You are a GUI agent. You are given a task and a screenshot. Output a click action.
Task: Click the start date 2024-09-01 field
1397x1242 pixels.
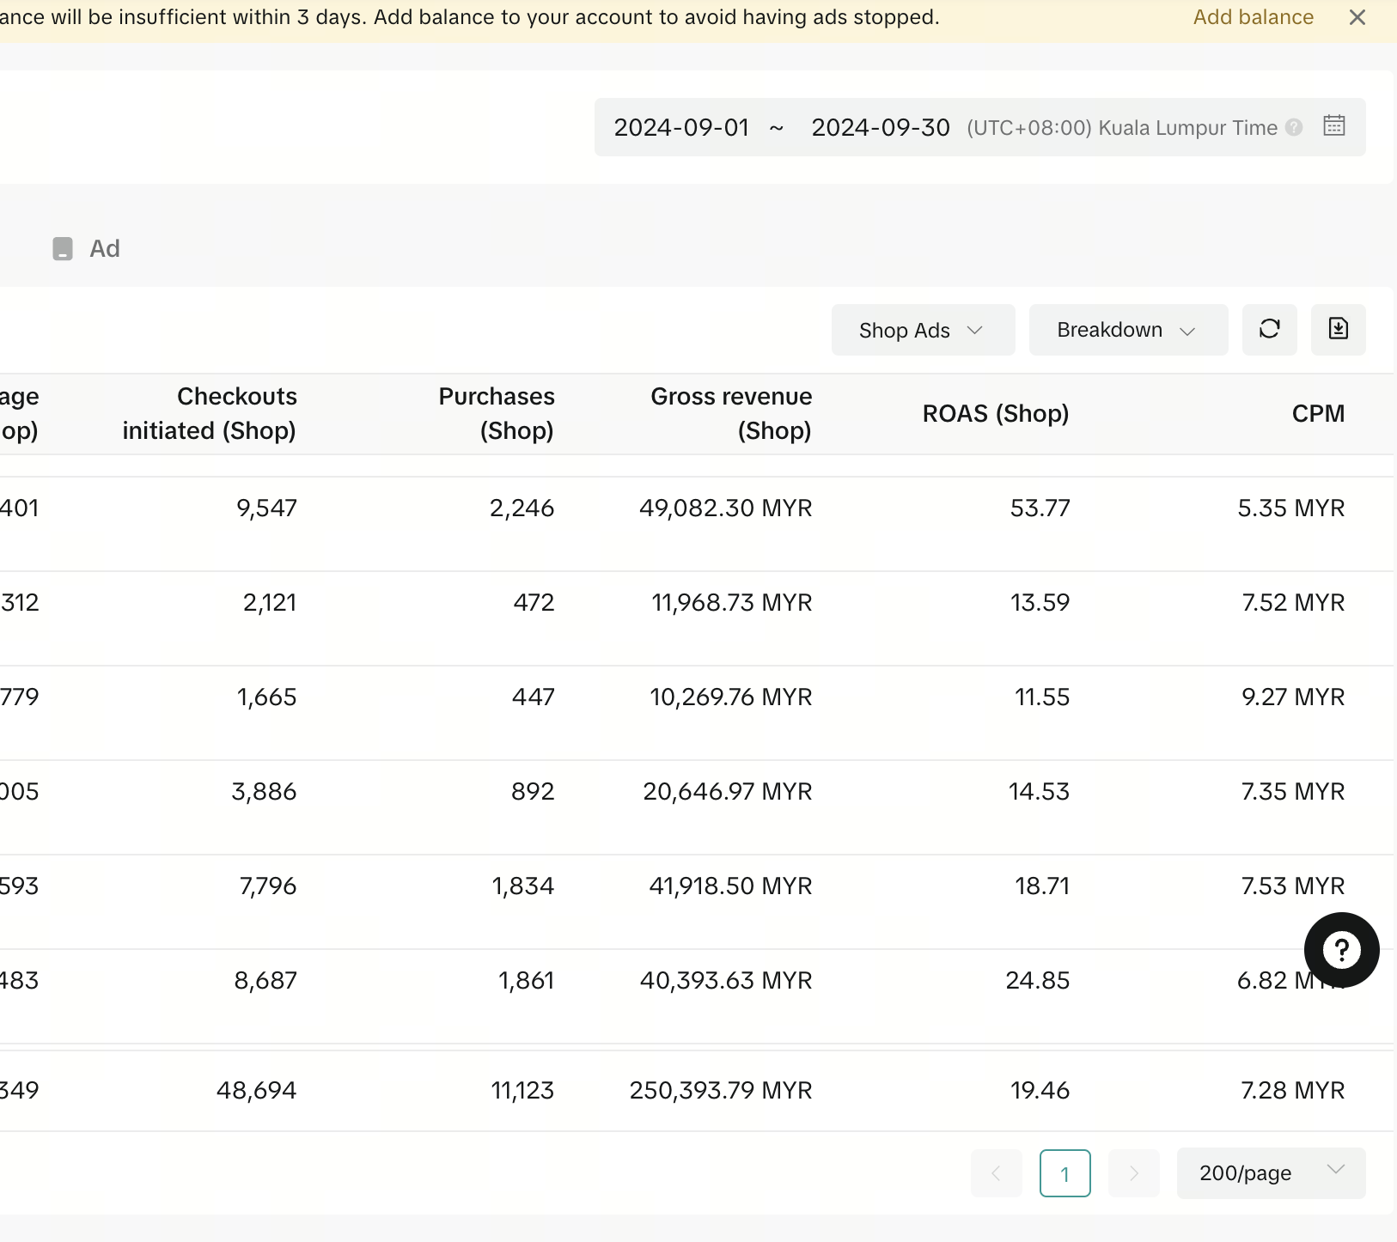pos(681,128)
